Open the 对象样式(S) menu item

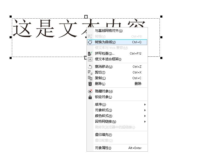click(117, 110)
